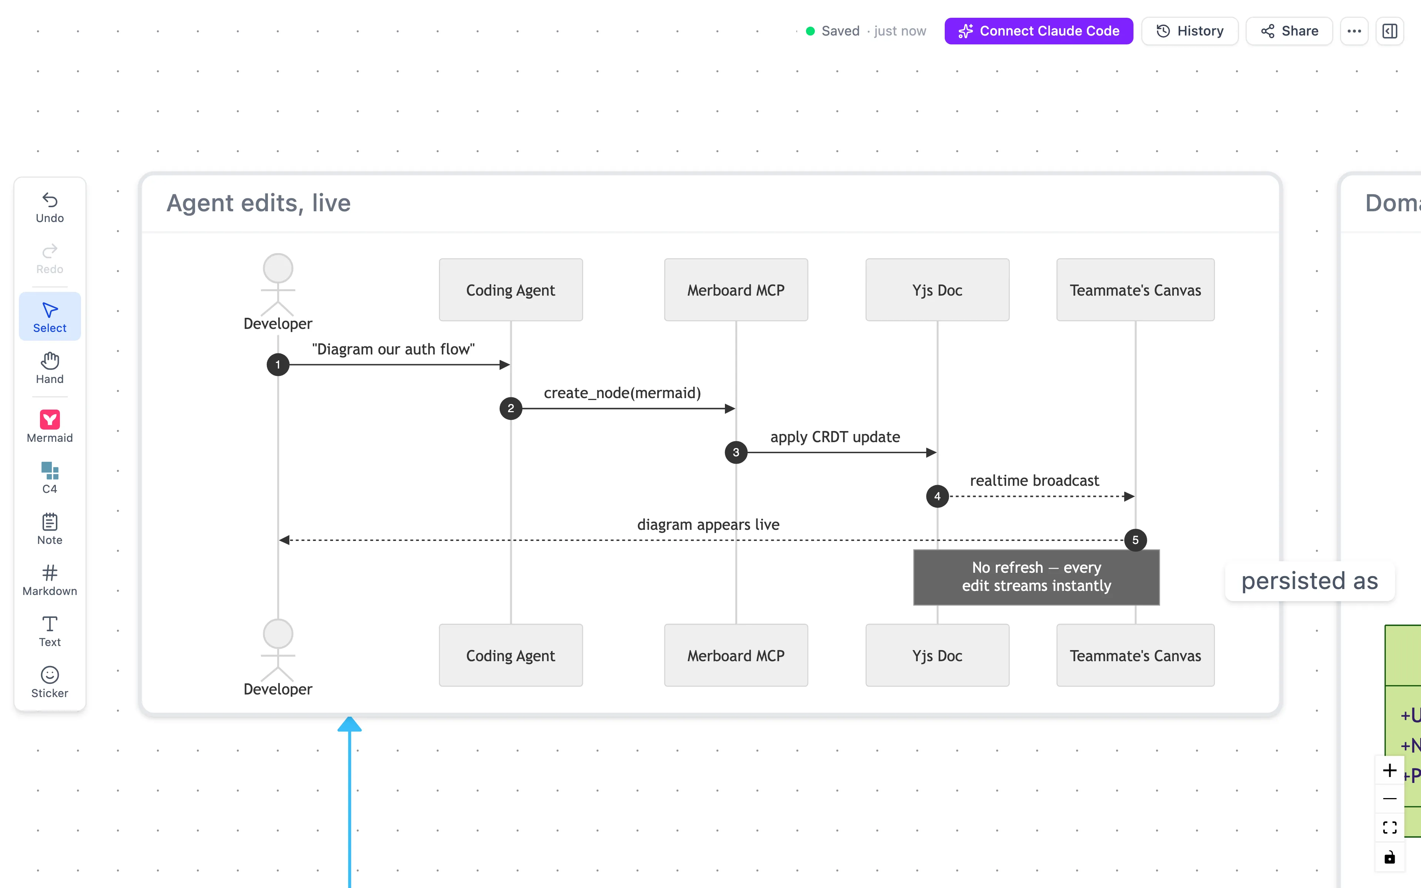Select the Markdown tool
The width and height of the screenshot is (1421, 888).
(x=50, y=580)
